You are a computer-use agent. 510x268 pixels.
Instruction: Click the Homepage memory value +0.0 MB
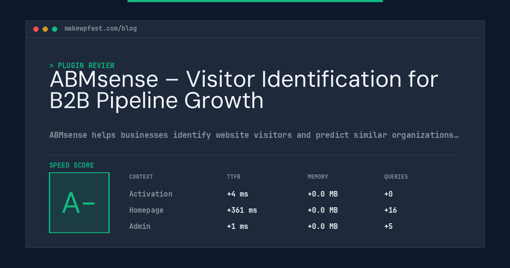click(x=323, y=210)
